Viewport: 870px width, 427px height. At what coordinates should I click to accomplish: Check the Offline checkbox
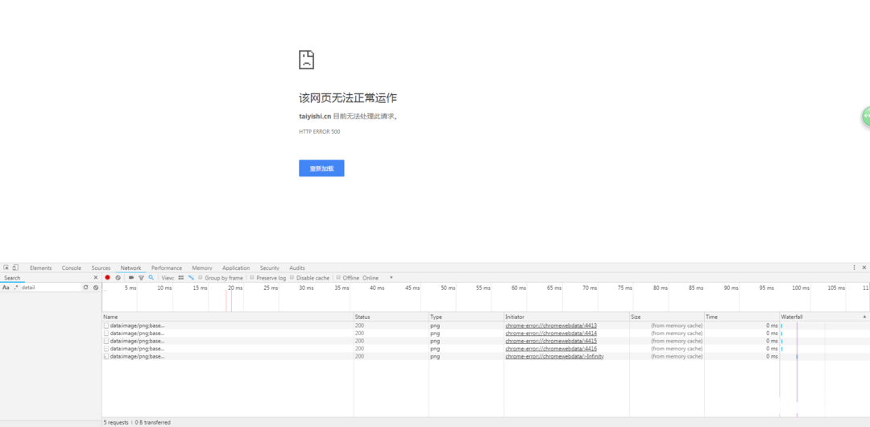[338, 278]
